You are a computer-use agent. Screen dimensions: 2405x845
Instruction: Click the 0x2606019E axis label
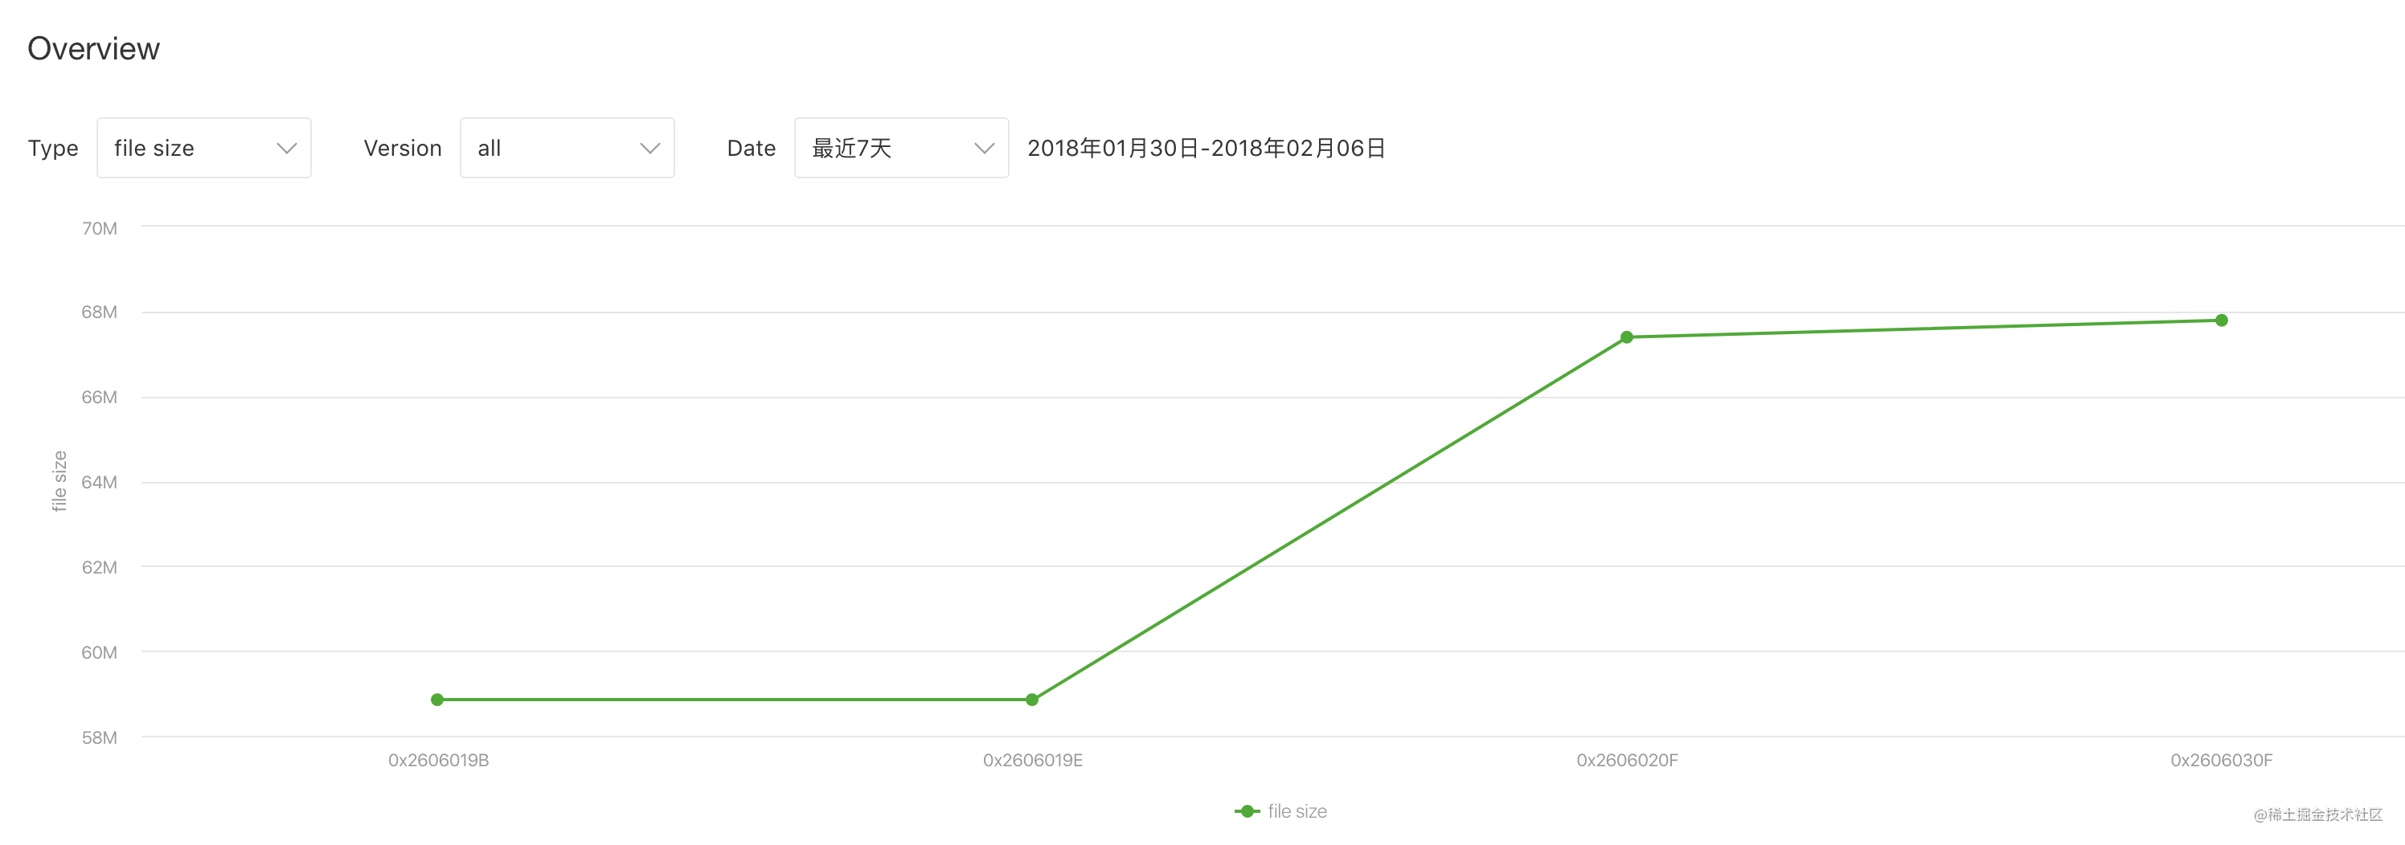(x=1033, y=760)
